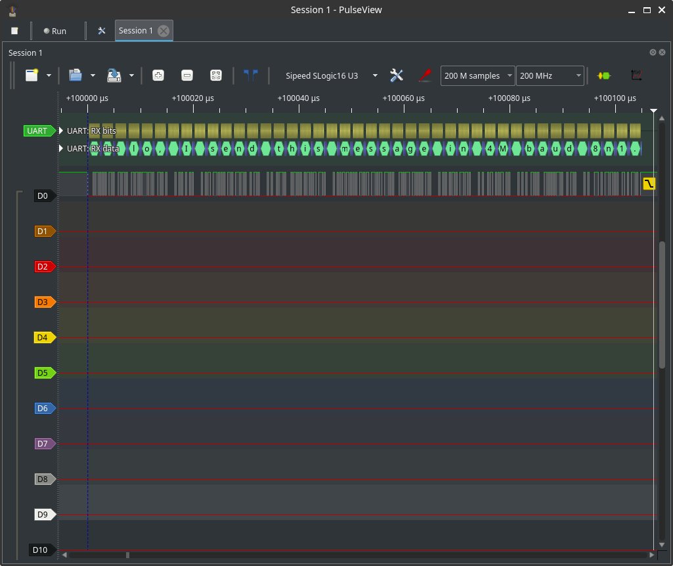Open Sipeed SLogic16 U3 device dropdown
The height and width of the screenshot is (566, 673).
(x=332, y=76)
